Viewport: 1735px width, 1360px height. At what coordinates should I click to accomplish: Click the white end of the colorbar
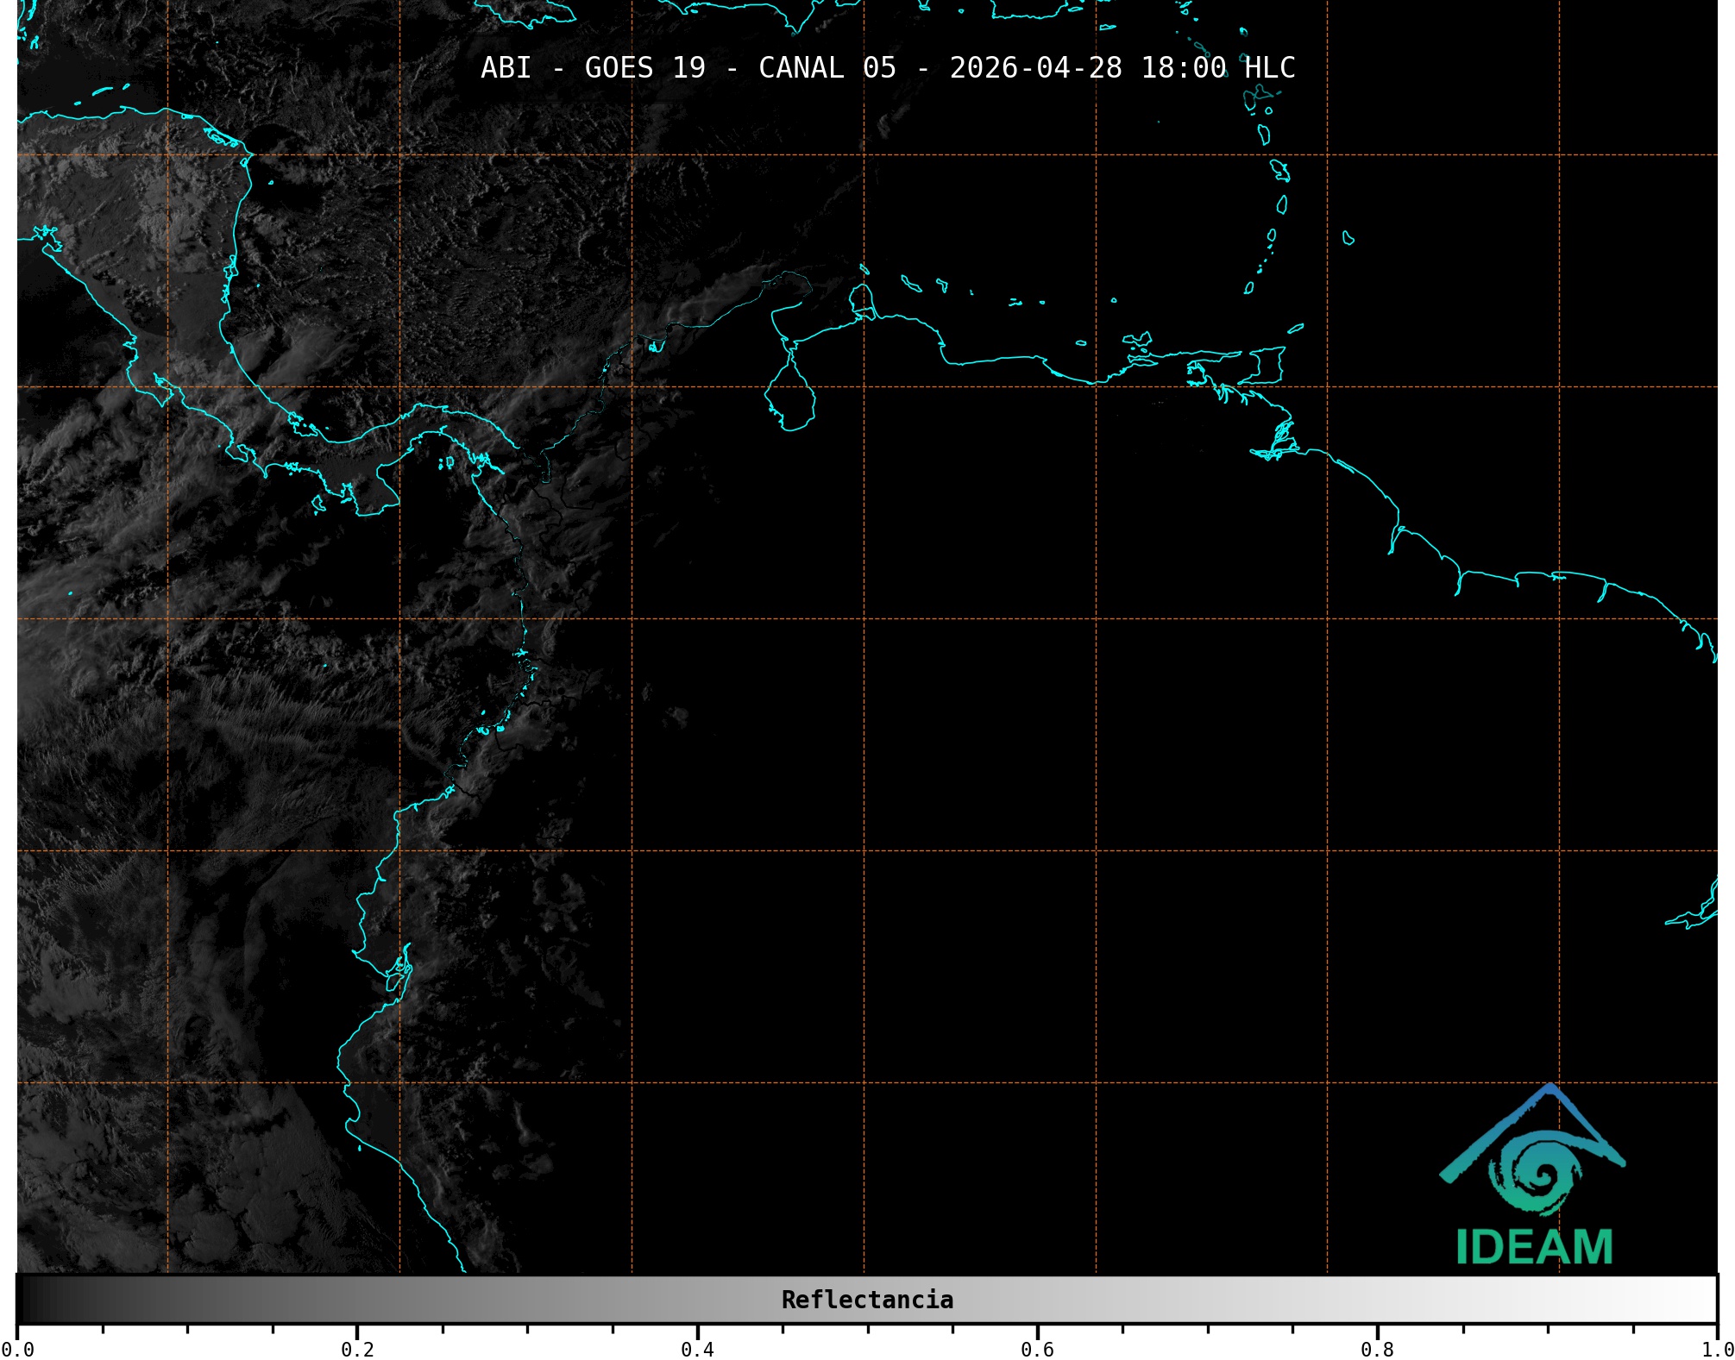[x=1700, y=1300]
